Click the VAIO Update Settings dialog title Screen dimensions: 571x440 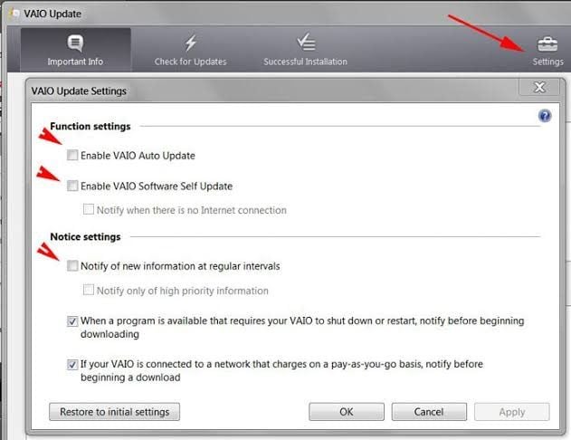pyautogui.click(x=79, y=91)
